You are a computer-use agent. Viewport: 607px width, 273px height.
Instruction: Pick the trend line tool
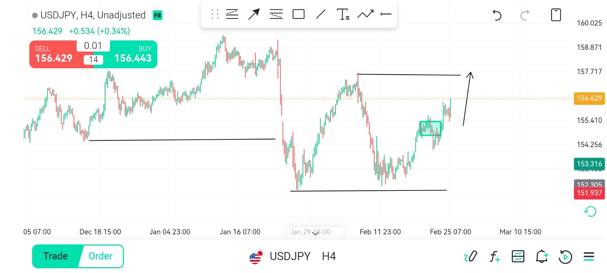click(x=321, y=15)
